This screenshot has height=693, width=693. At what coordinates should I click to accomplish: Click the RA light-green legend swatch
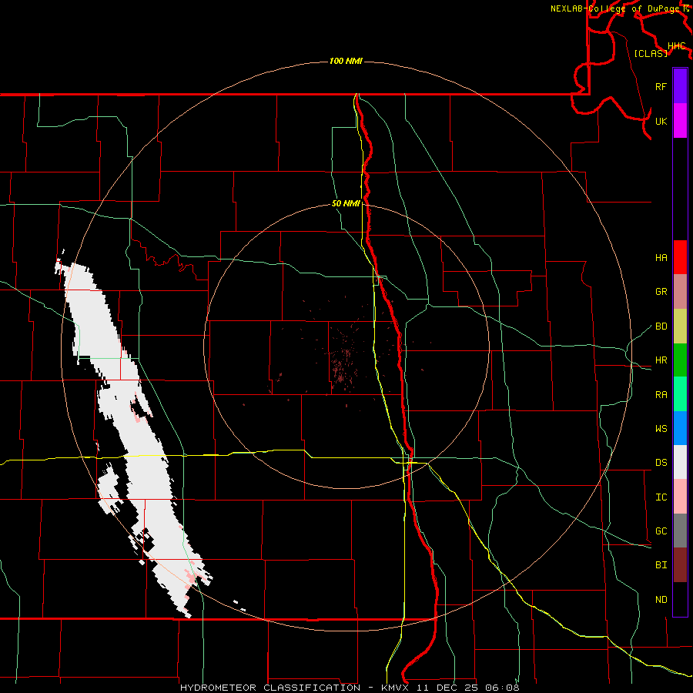(x=680, y=394)
